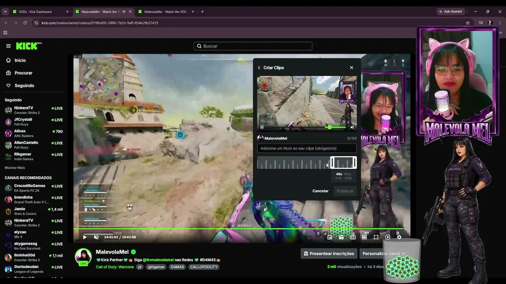506x284 pixels.
Task: View site information icon in address bar
Action: pyautogui.click(x=36, y=23)
